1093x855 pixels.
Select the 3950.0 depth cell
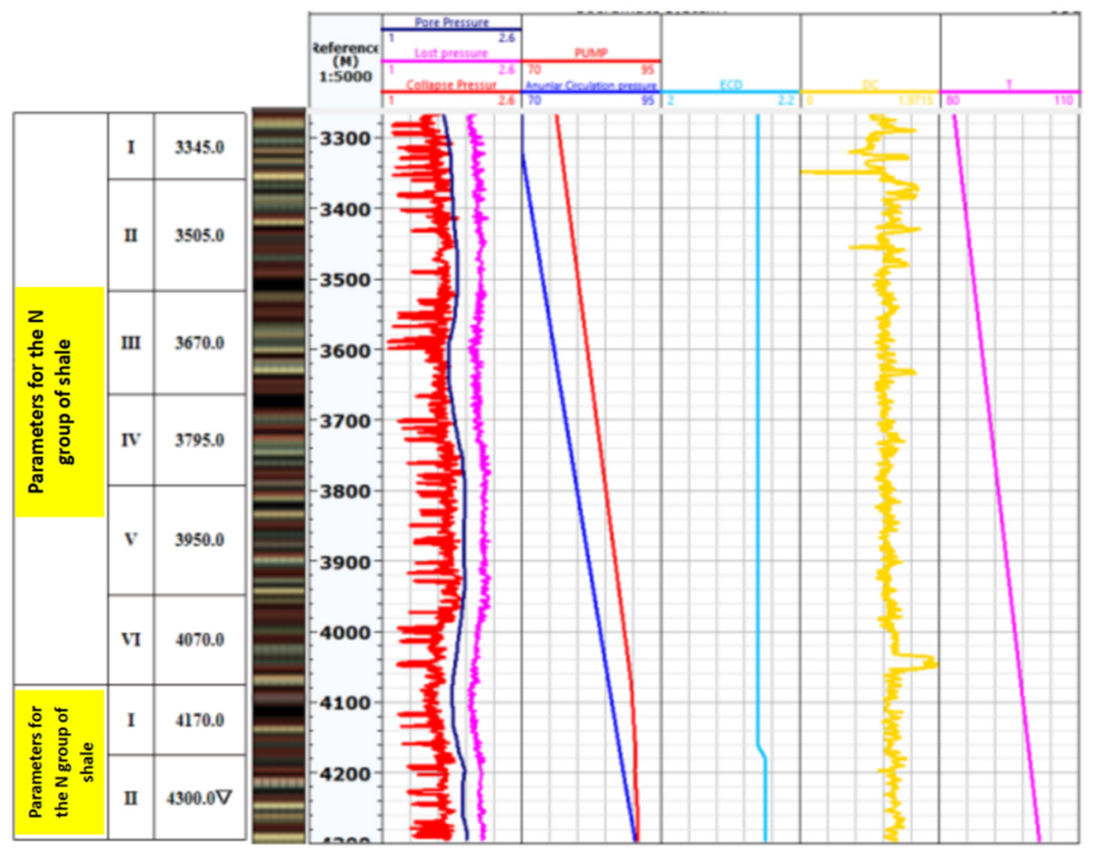pyautogui.click(x=200, y=540)
